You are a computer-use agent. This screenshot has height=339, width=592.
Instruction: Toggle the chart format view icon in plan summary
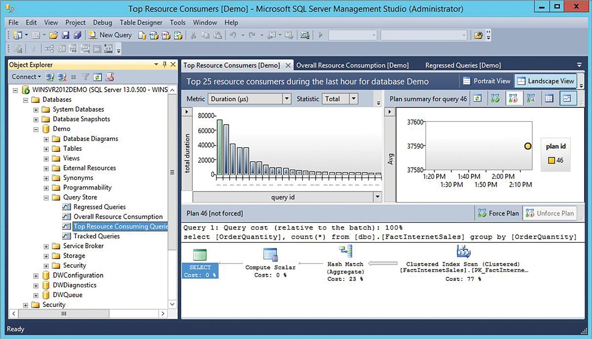[567, 99]
